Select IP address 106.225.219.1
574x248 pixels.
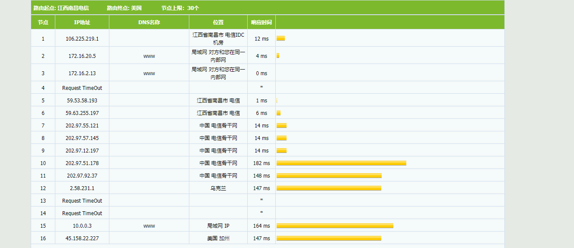click(82, 38)
